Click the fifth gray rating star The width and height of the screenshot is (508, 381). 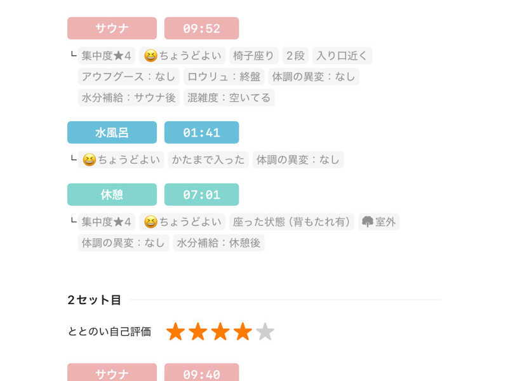click(x=265, y=331)
